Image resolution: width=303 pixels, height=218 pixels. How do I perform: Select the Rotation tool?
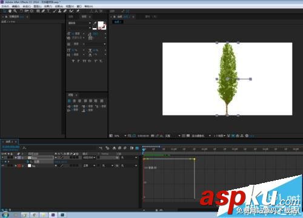tap(21, 11)
